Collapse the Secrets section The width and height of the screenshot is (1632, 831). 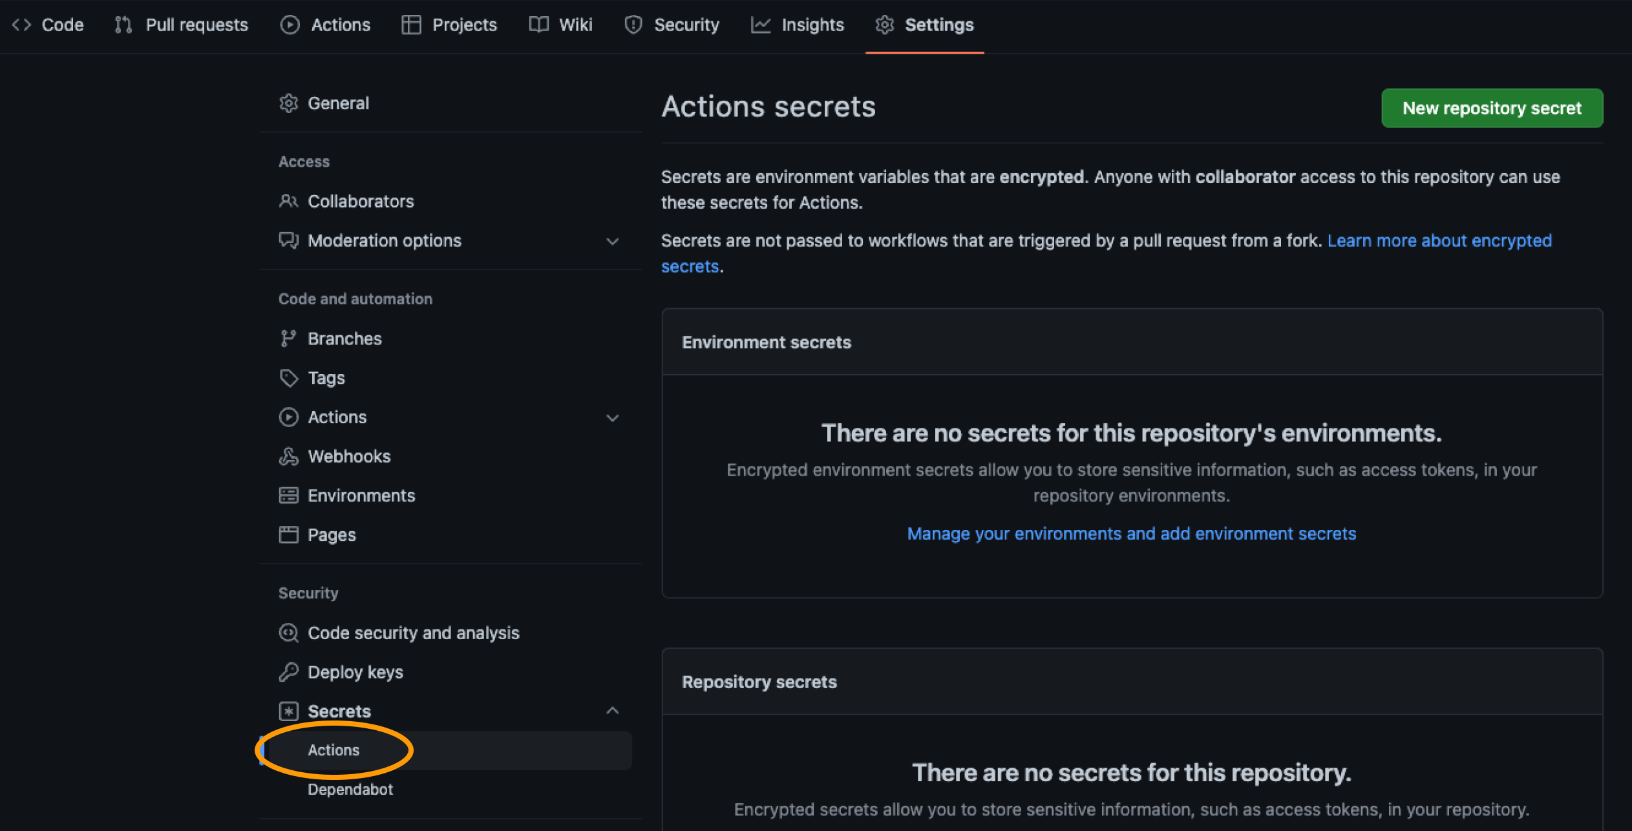613,710
